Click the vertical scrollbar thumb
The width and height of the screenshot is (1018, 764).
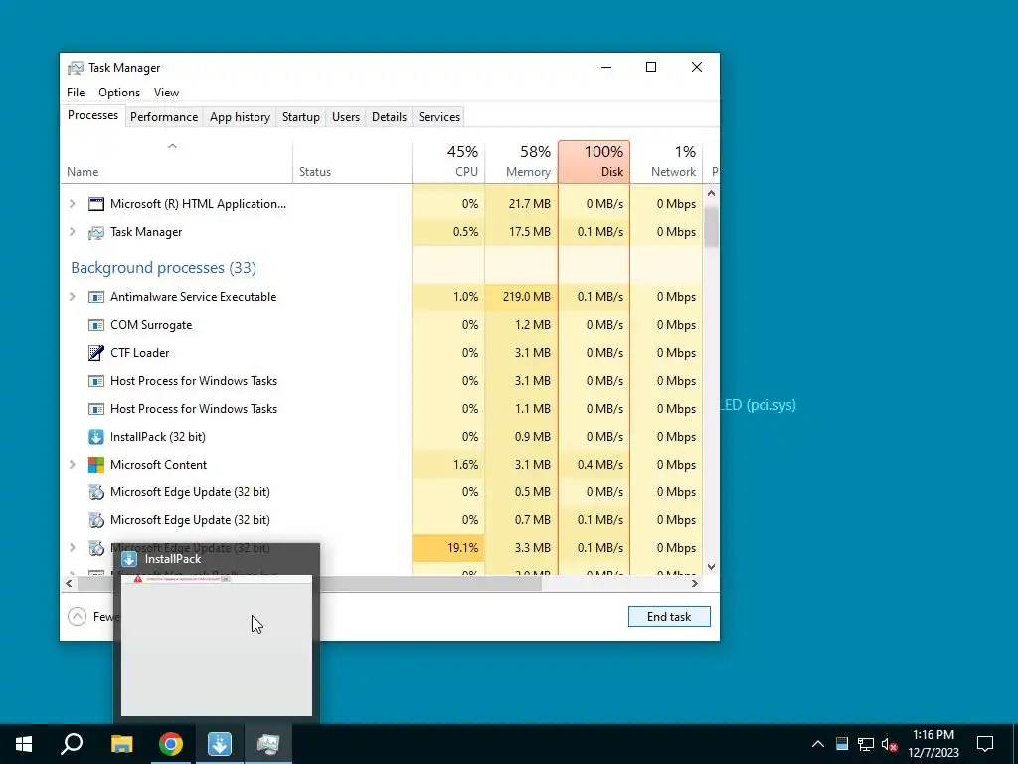pos(711,225)
